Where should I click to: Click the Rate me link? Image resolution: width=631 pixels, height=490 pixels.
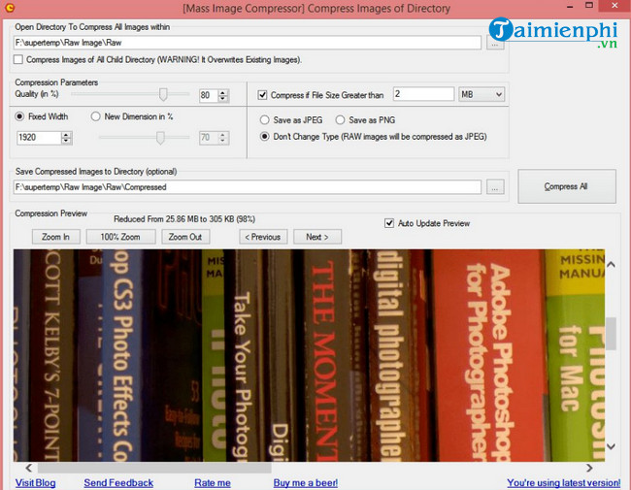(213, 483)
